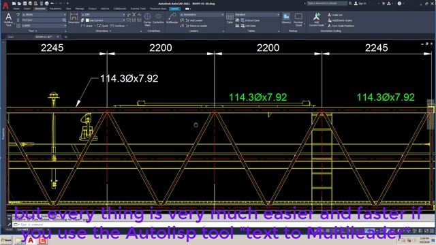436x245 pixels.
Task: Open the text height dropdown
Action: [44, 26]
